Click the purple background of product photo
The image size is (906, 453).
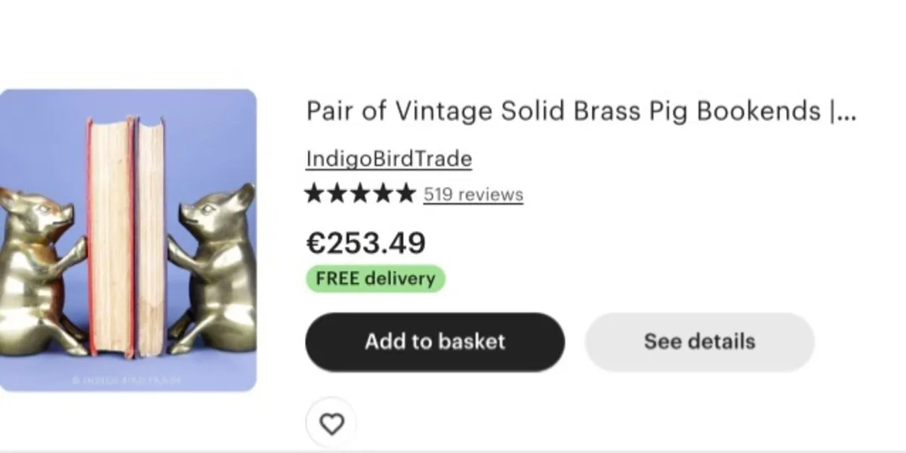coord(45,136)
